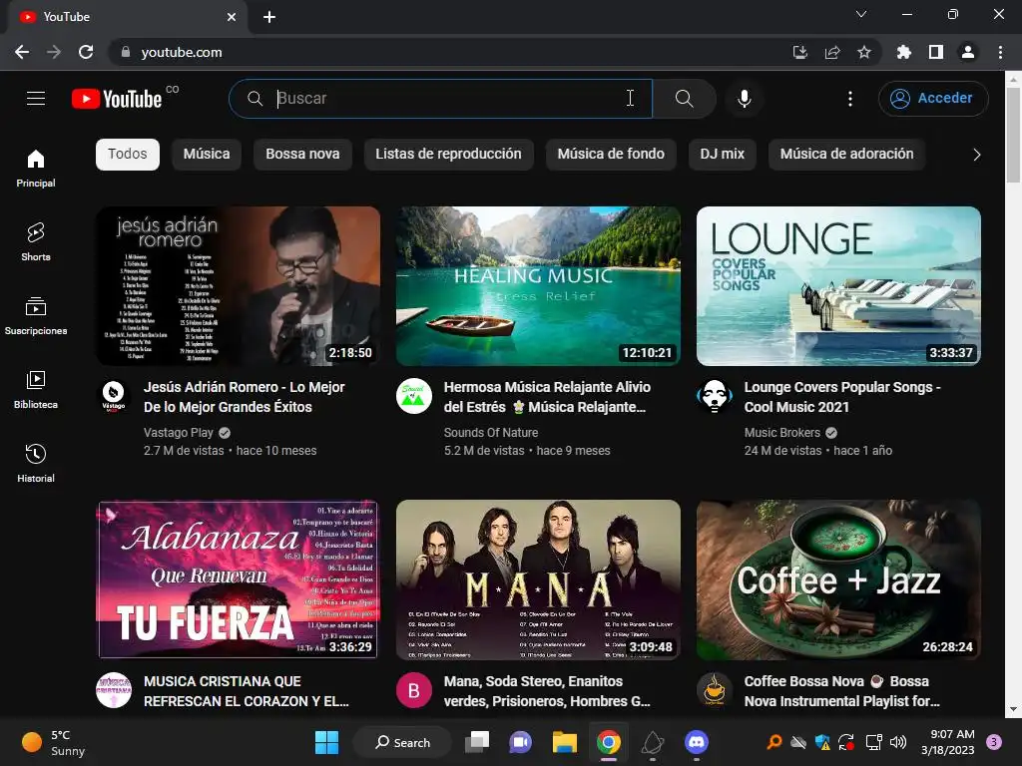This screenshot has width=1022, height=766.
Task: Share this page from the toolbar
Action: (832, 52)
